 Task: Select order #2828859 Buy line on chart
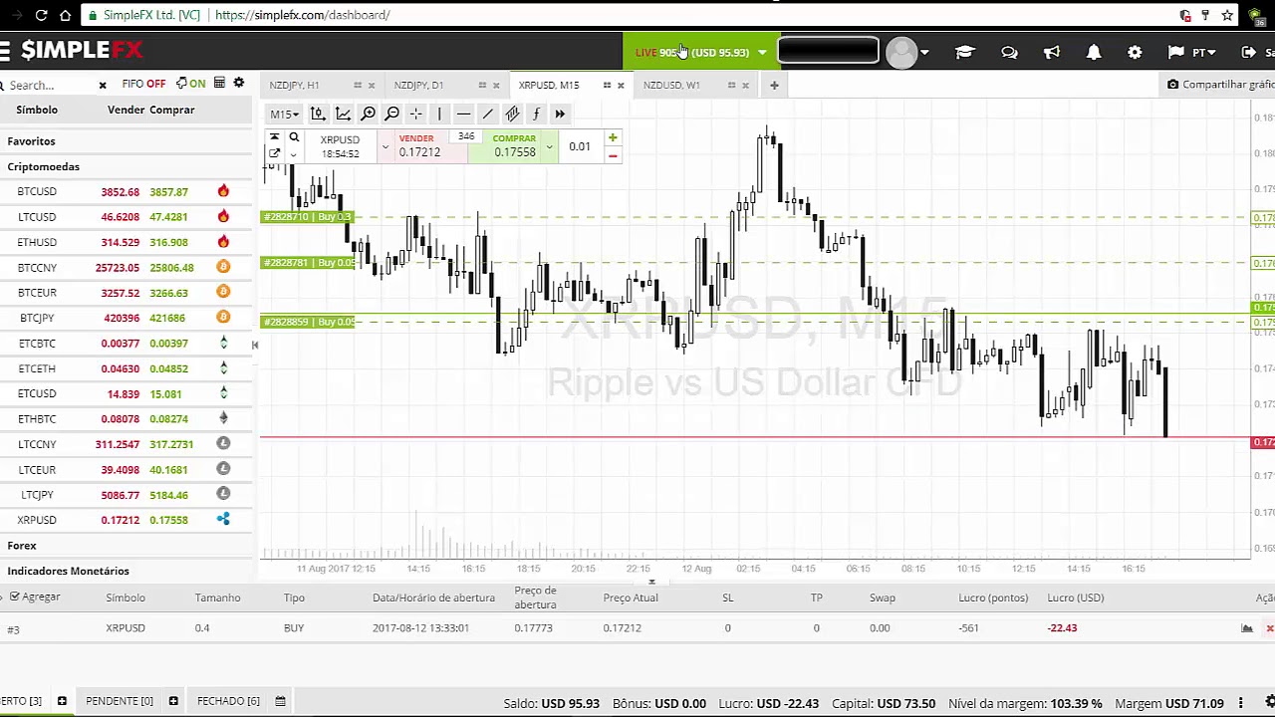pyautogui.click(x=308, y=322)
